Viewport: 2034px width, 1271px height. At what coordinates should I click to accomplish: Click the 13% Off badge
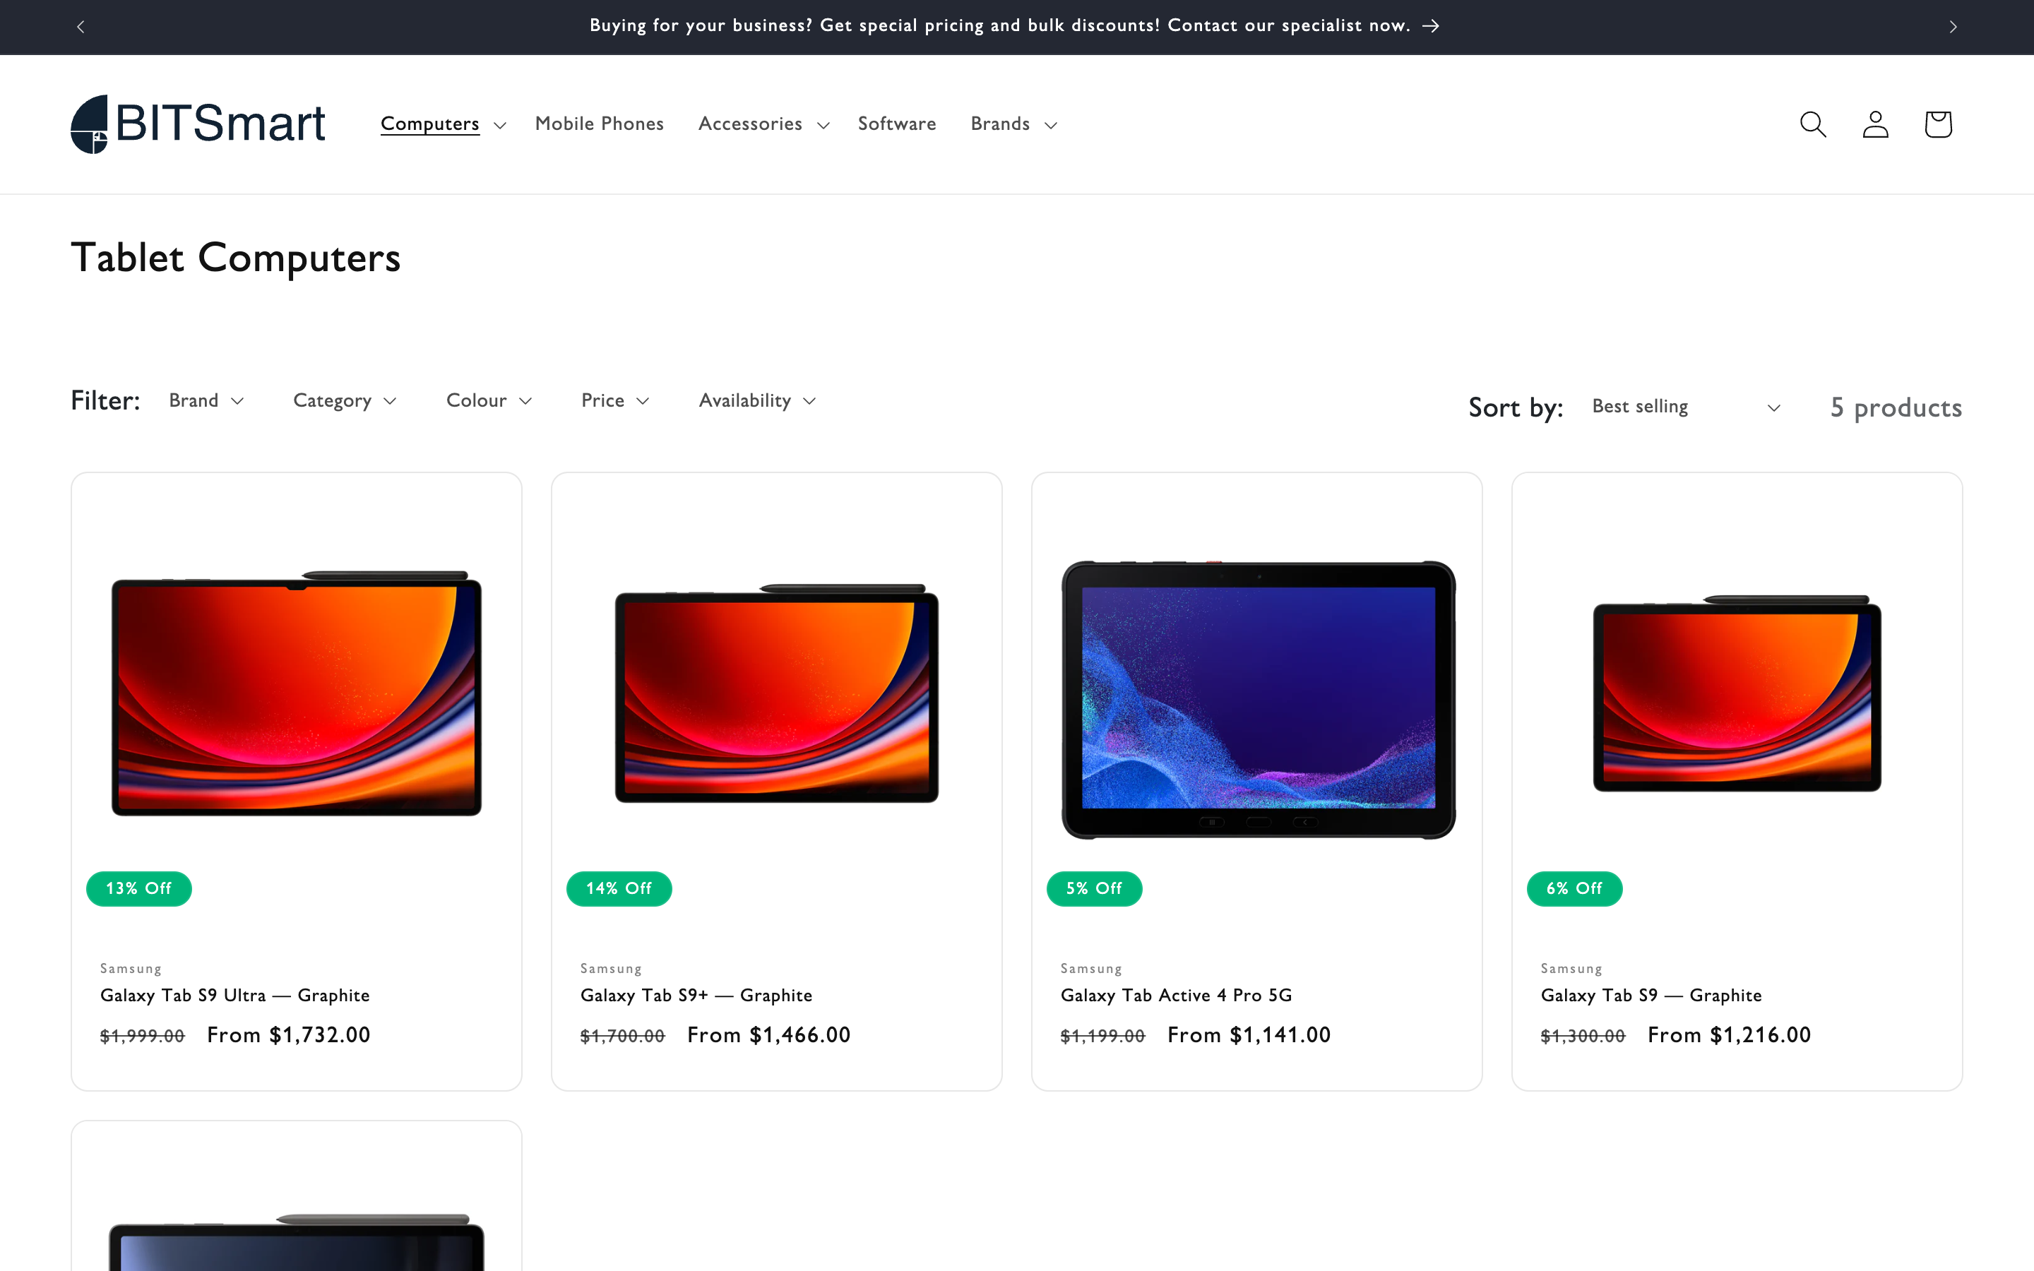click(138, 888)
